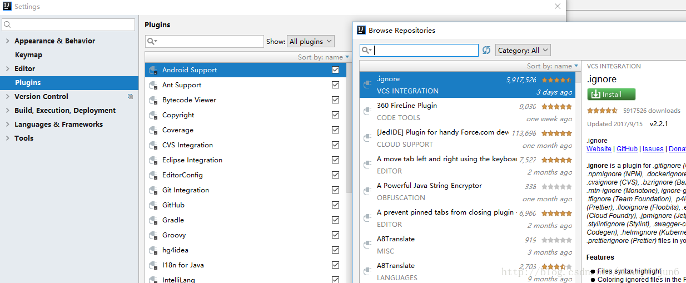Click the refresh icon in Browse Repositories

tap(486, 50)
